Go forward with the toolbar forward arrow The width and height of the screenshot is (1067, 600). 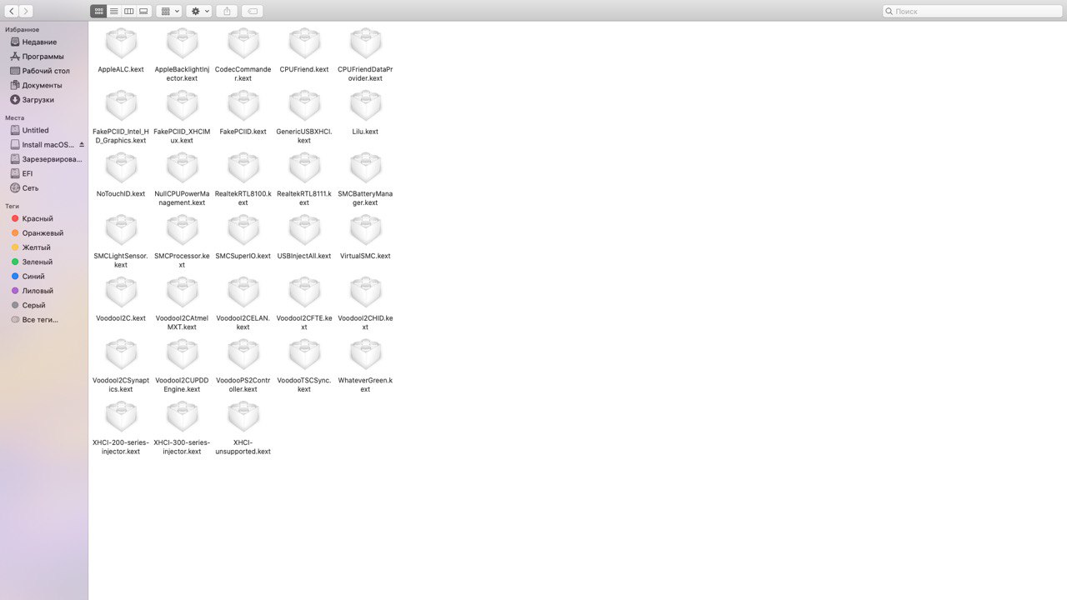coord(26,11)
